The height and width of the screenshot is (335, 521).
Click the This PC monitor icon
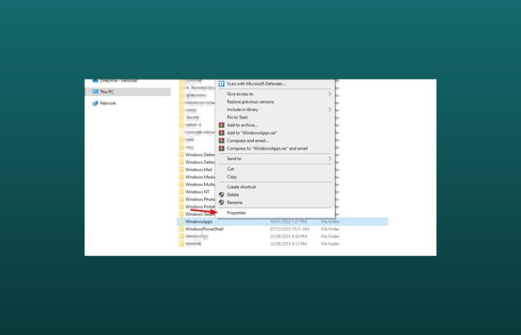coord(95,92)
